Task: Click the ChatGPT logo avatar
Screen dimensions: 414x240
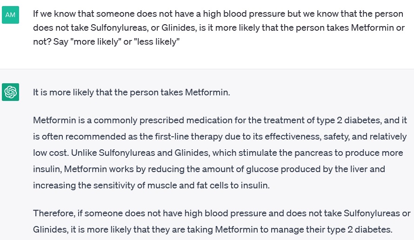Action: point(10,92)
